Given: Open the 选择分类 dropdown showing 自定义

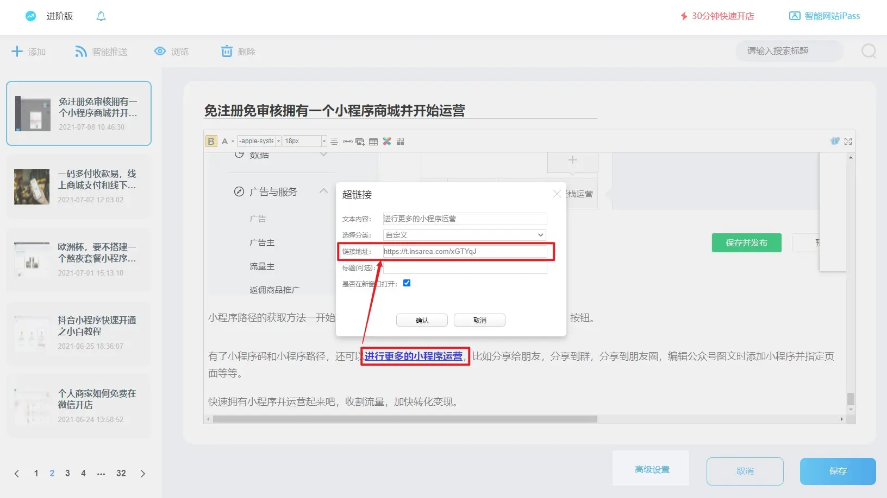Looking at the screenshot, I should click(465, 235).
